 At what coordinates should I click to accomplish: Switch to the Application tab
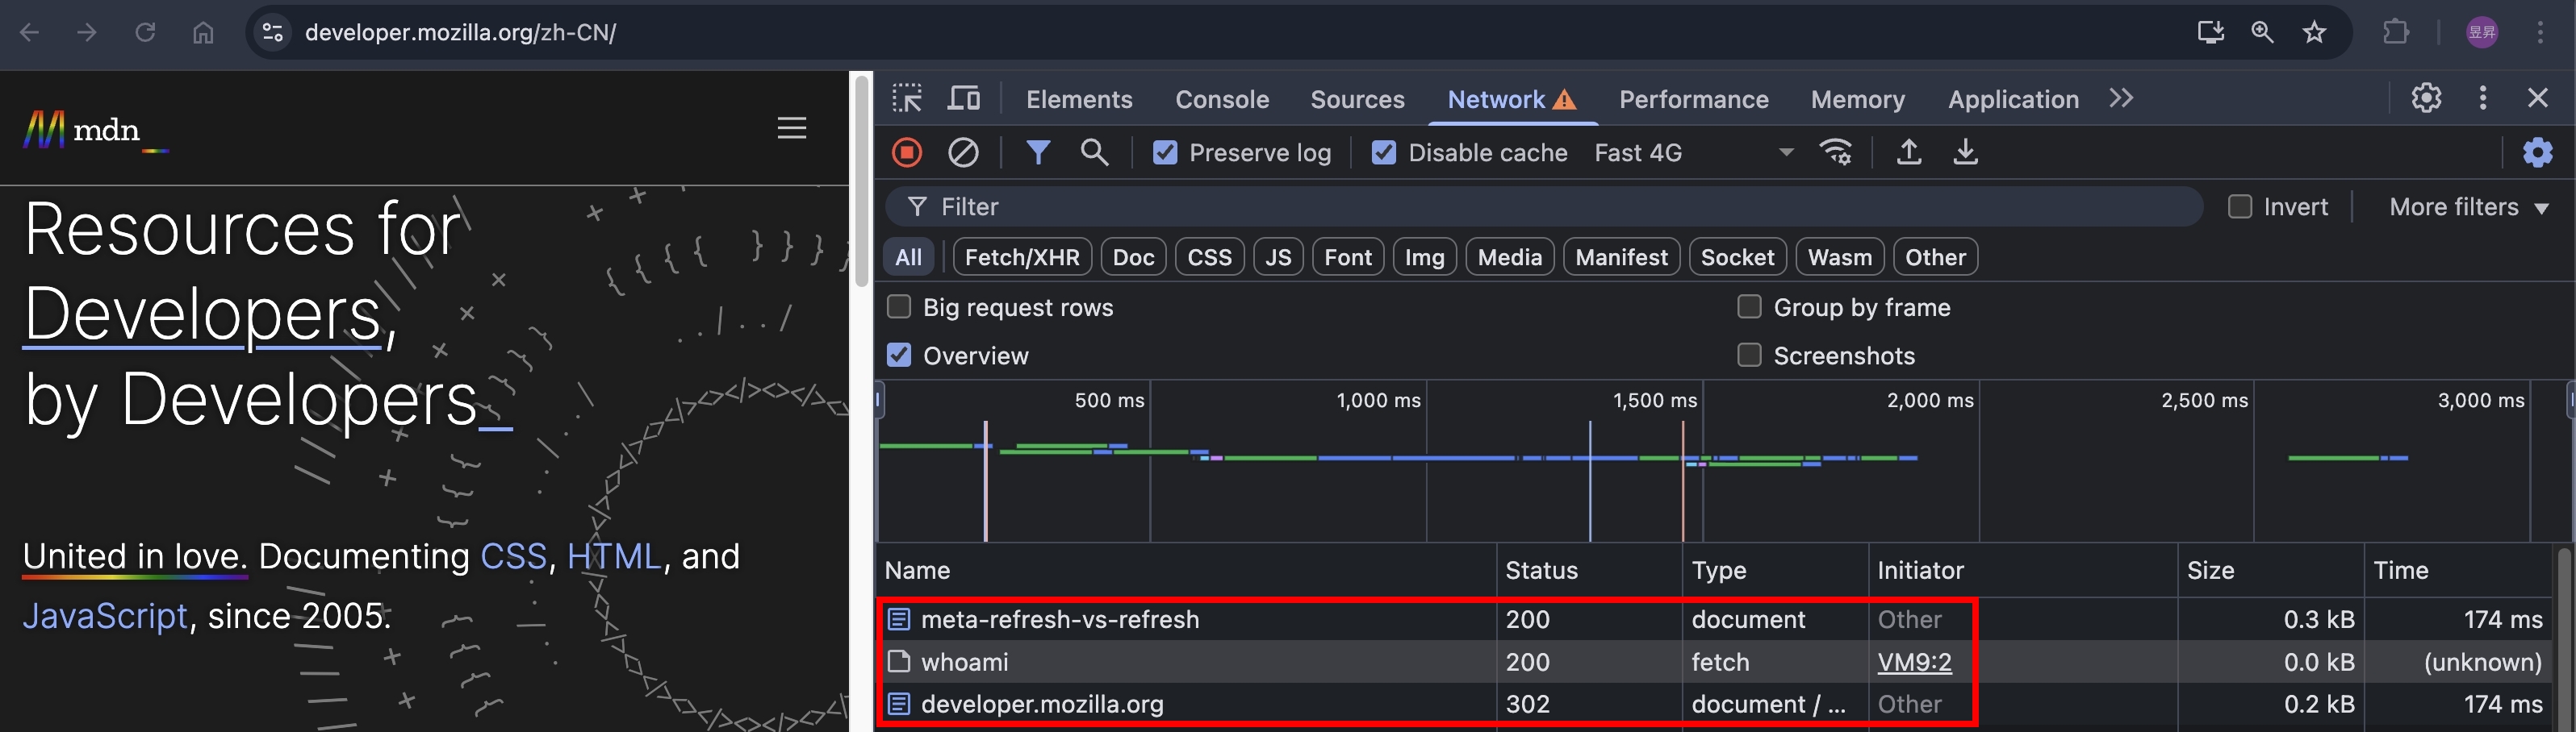pyautogui.click(x=2013, y=99)
